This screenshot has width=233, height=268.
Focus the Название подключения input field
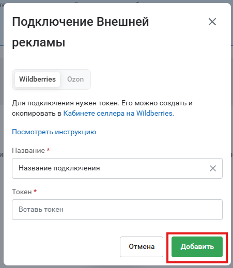(x=117, y=168)
